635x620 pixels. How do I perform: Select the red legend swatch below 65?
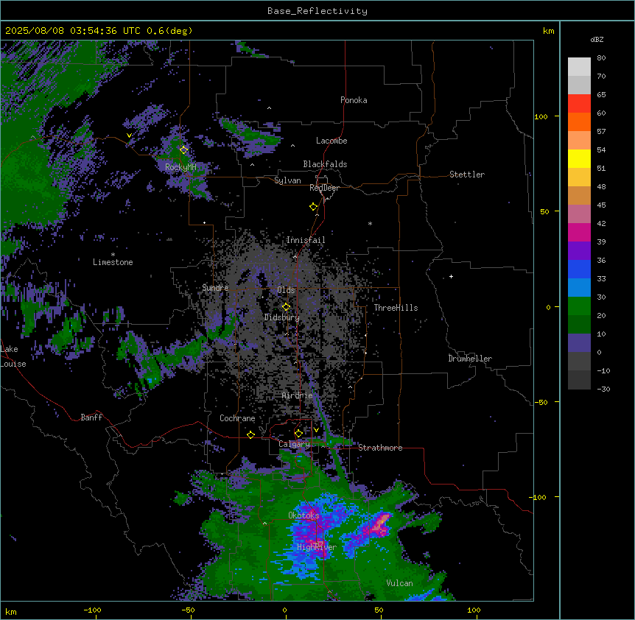click(x=579, y=103)
